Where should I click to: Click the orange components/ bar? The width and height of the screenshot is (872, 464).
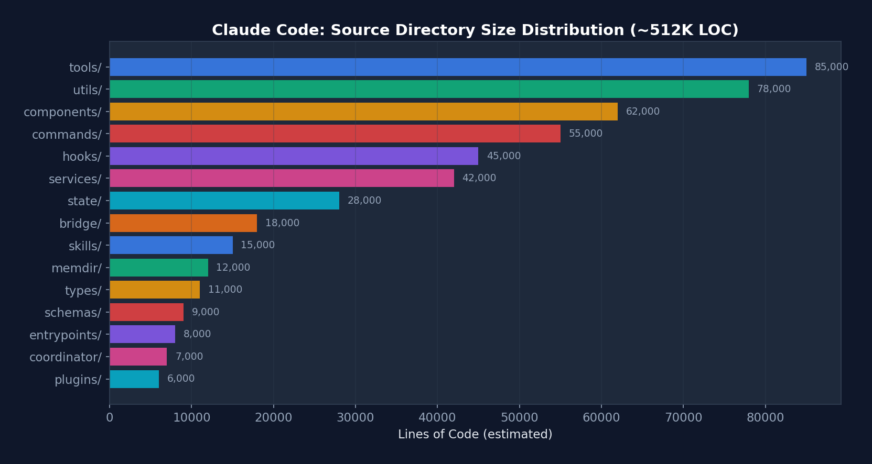click(x=363, y=112)
